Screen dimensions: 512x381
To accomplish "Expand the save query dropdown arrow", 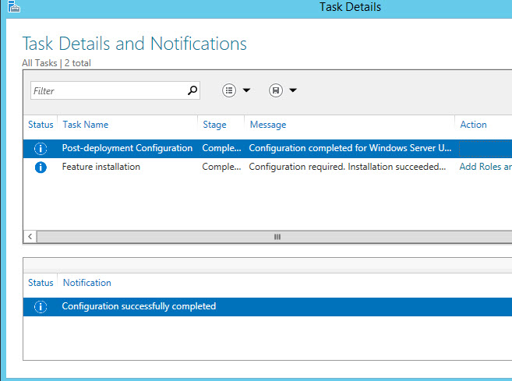I will click(x=293, y=90).
